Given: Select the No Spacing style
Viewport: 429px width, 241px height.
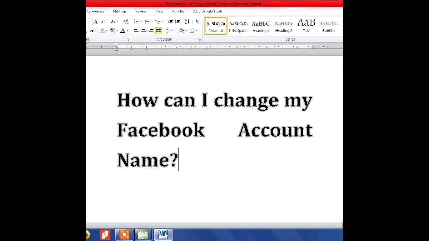Looking at the screenshot, I should [239, 26].
